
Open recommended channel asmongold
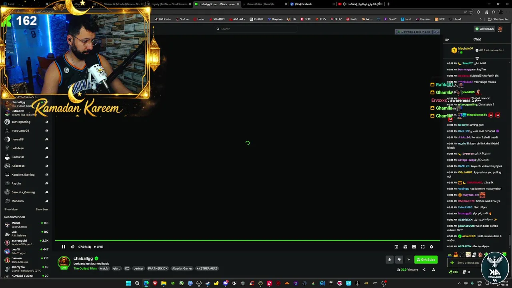[x=26, y=242]
